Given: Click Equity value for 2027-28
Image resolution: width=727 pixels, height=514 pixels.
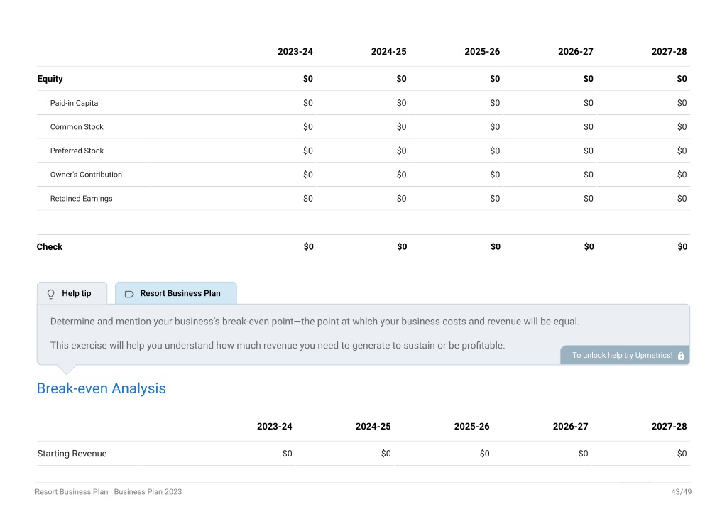Looking at the screenshot, I should pyautogui.click(x=682, y=79).
